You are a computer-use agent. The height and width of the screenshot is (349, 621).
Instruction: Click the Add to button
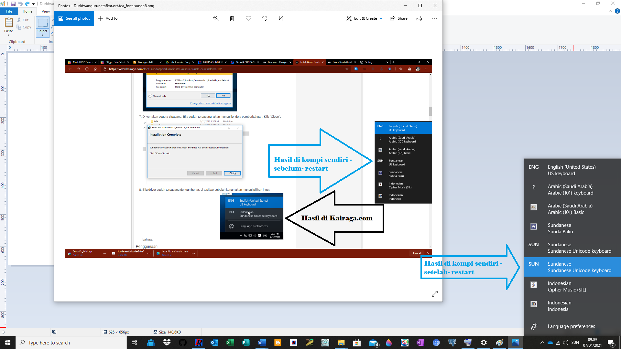108,18
